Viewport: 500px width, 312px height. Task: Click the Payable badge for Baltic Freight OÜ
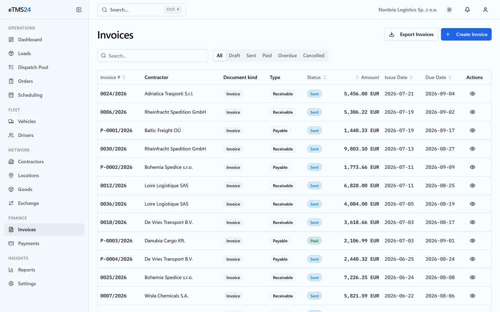[280, 130]
